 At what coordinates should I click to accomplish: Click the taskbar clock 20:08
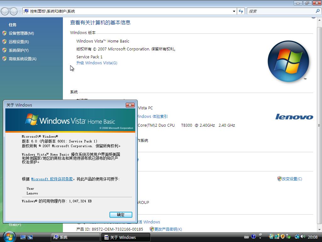pyautogui.click(x=313, y=237)
